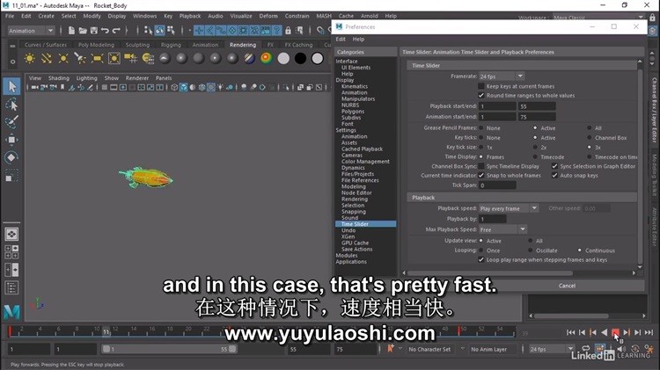
Task: Click the single-pane layout icon
Action: click(11, 234)
